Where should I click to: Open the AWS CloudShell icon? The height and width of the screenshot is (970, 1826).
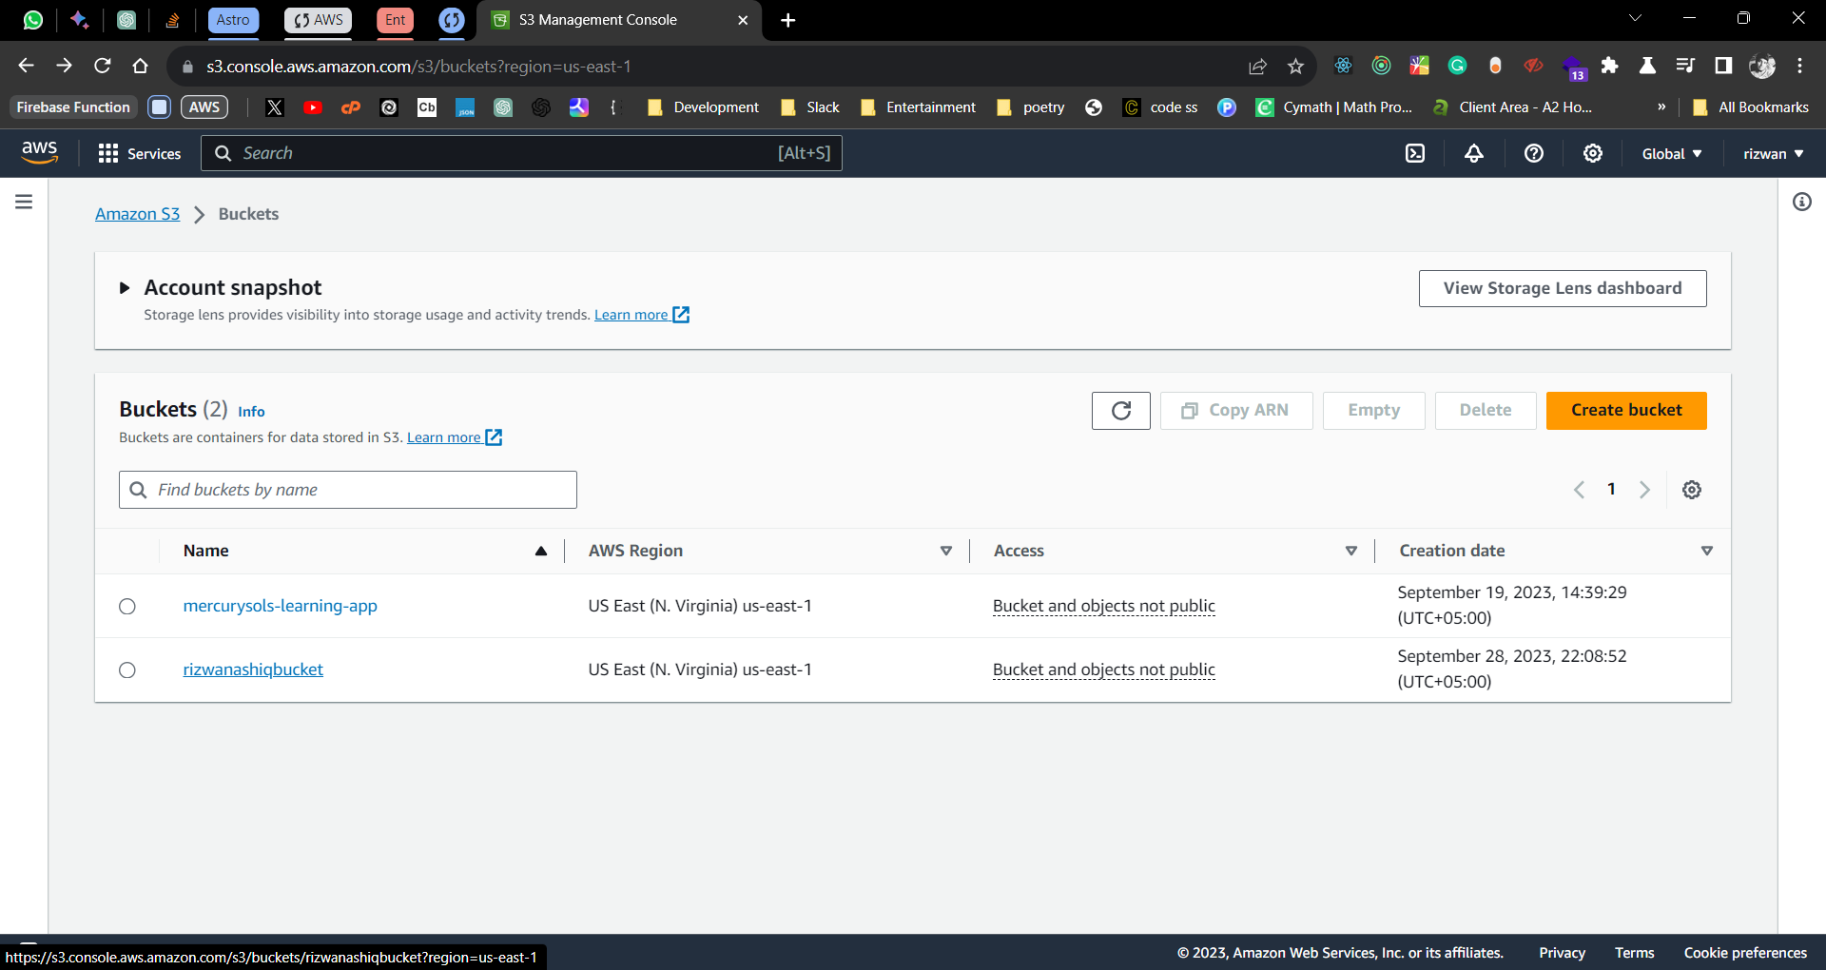pyautogui.click(x=1415, y=153)
